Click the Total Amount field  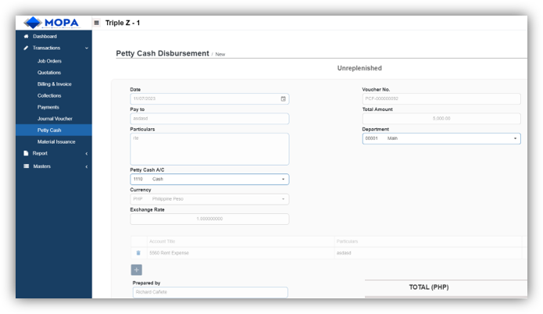tap(441, 119)
